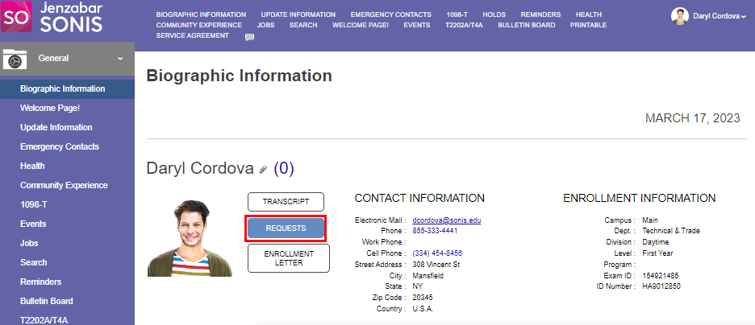Click the Contact Information heading
This screenshot has width=755, height=325.
click(x=419, y=198)
